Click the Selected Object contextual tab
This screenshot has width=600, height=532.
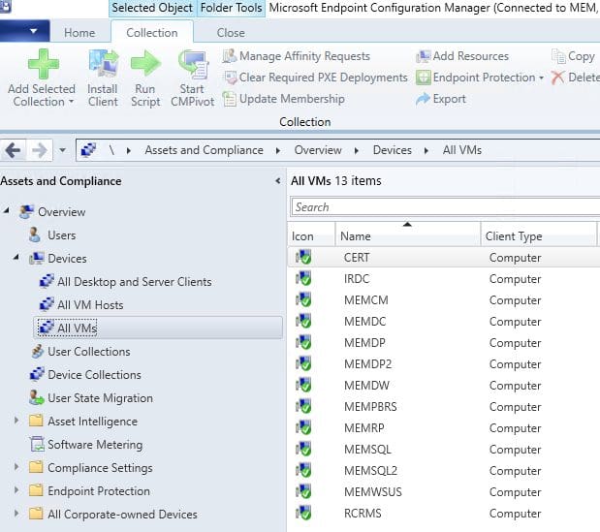(152, 8)
